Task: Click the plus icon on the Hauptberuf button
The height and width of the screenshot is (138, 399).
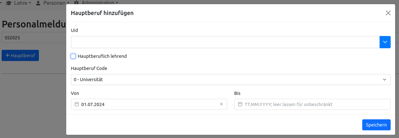Action: [7, 55]
